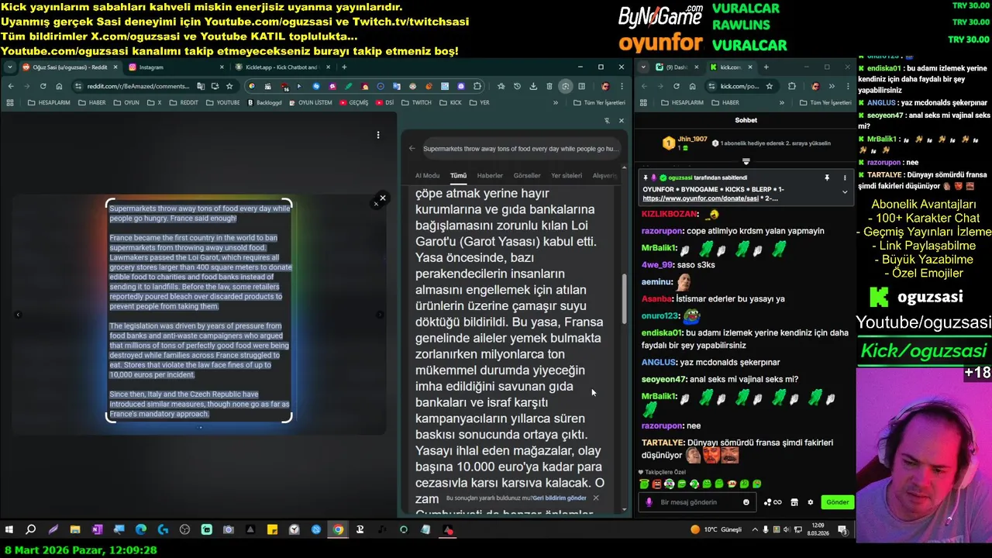This screenshot has width=992, height=558.
Task: Select the Haberler tab in Lens
Action: click(x=490, y=175)
